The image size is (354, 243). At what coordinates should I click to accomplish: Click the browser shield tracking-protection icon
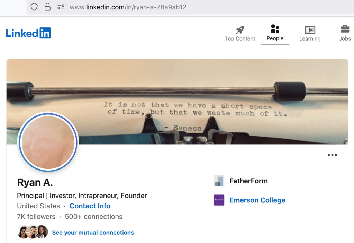[x=34, y=7]
